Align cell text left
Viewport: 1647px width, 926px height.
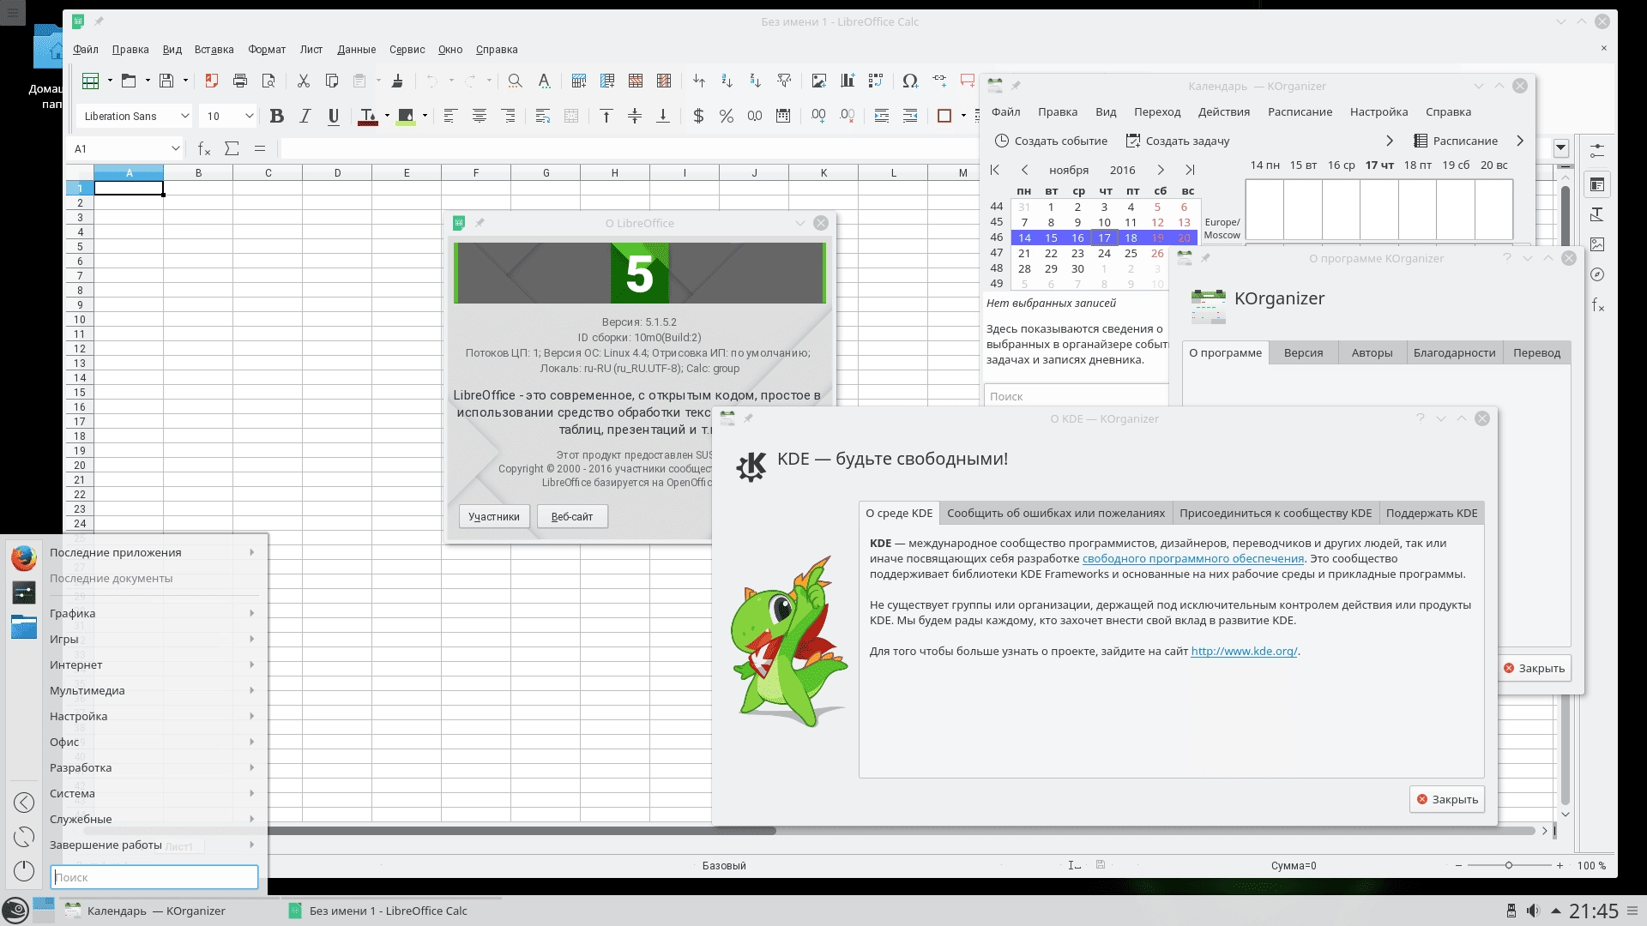click(450, 116)
